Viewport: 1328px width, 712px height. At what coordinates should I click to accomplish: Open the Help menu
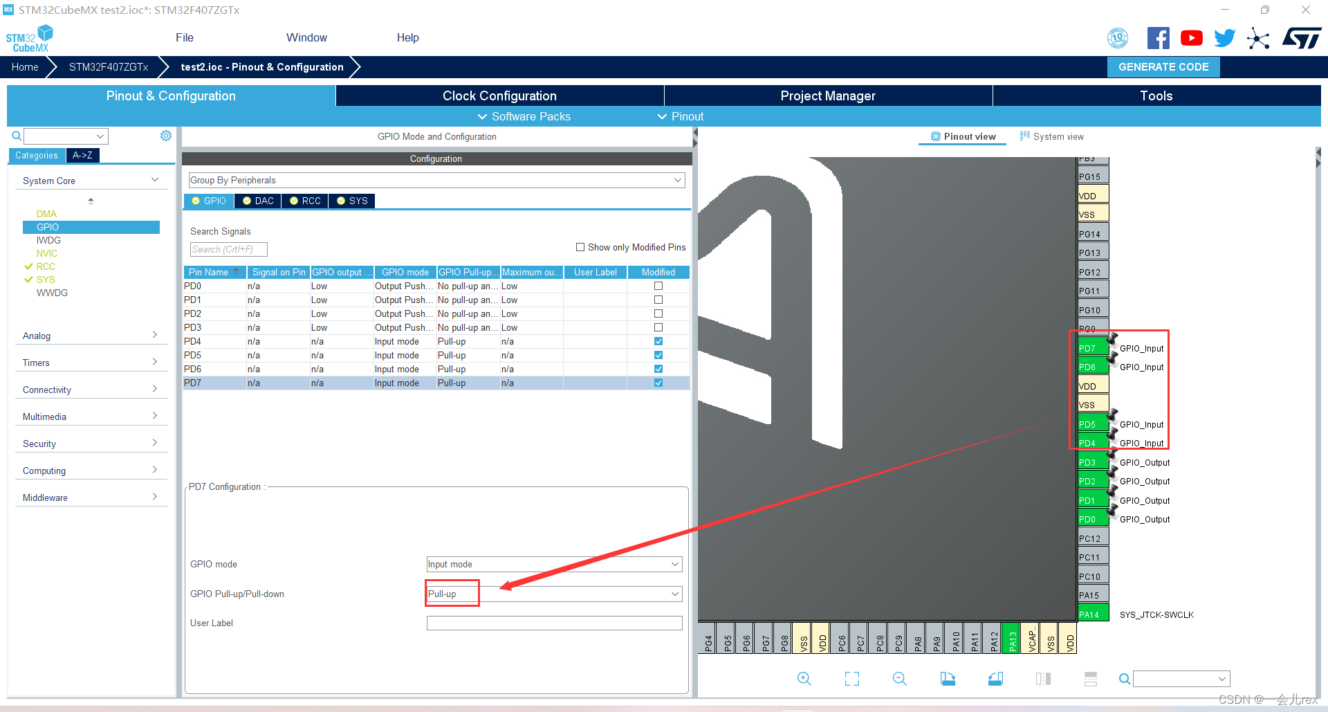[x=407, y=37]
